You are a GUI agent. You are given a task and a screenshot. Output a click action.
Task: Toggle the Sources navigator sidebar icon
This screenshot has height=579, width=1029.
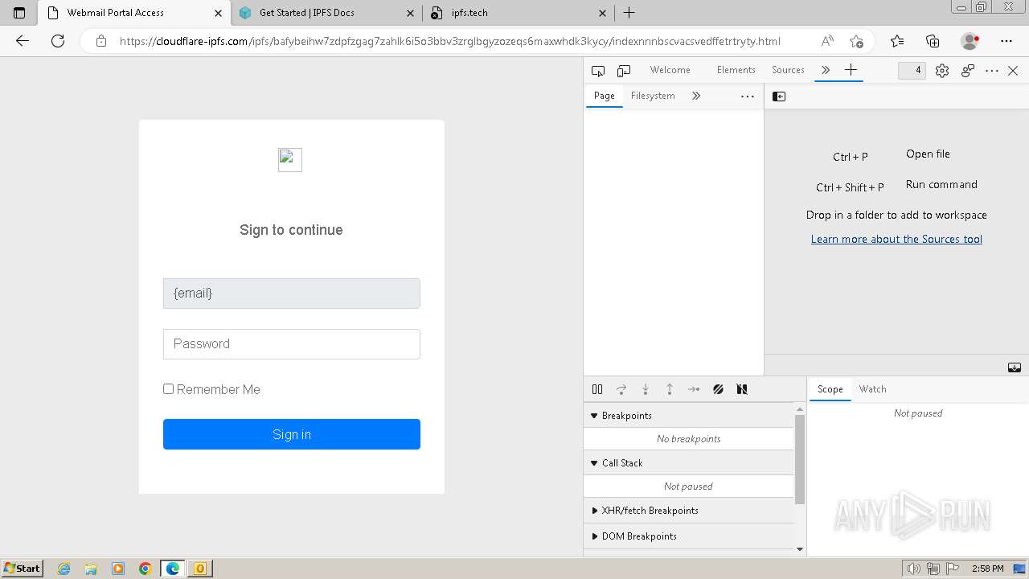point(779,96)
